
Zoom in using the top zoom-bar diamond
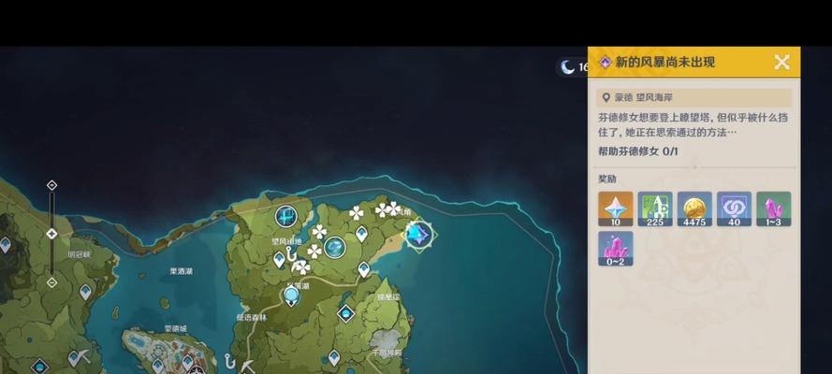[x=51, y=185]
